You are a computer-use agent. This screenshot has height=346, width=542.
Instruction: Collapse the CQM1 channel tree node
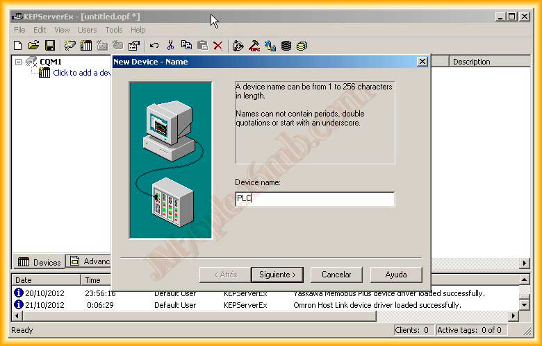point(19,62)
